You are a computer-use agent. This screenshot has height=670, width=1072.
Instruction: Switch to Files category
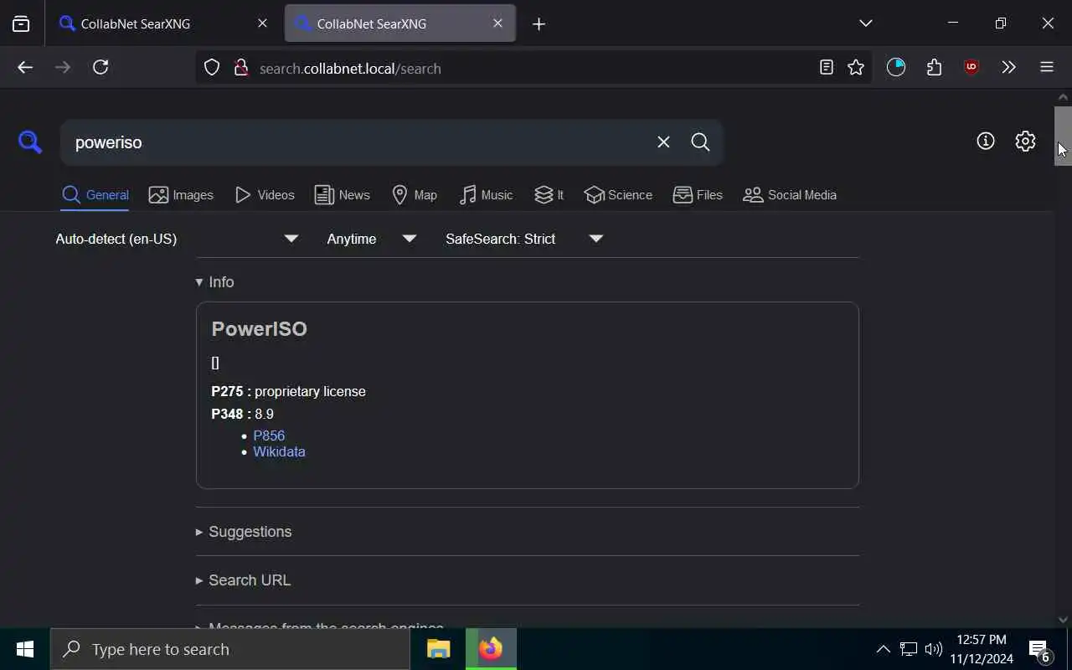(698, 195)
